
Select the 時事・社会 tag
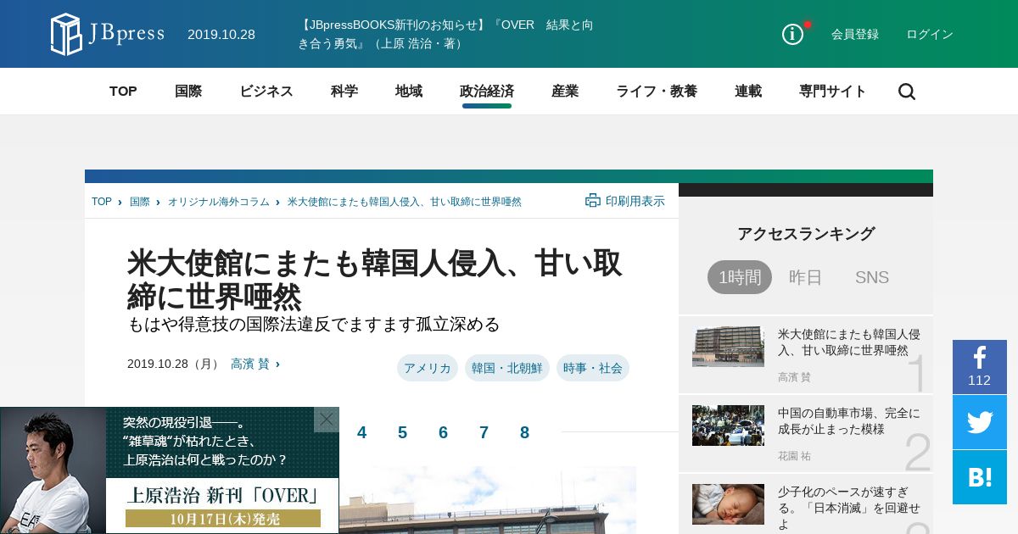pyautogui.click(x=593, y=368)
